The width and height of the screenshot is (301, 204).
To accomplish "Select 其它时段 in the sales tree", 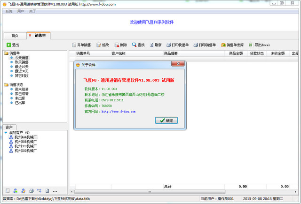I will tap(22, 76).
